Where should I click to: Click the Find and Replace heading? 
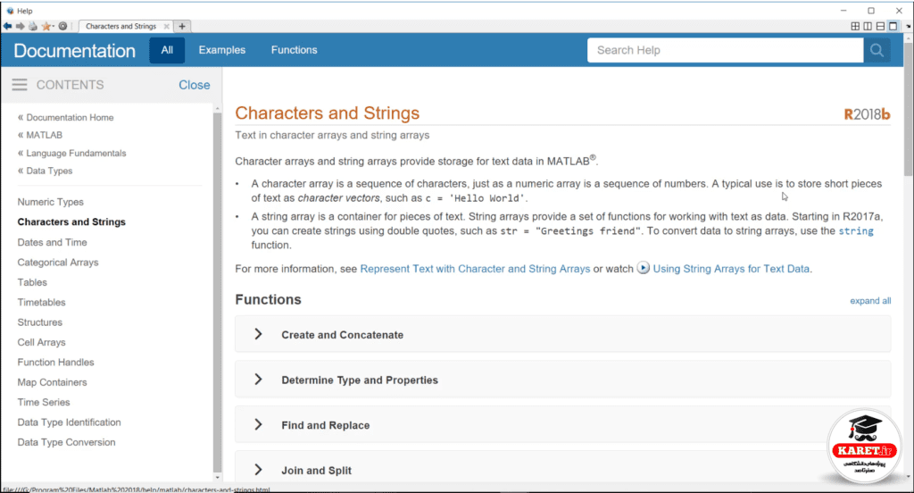325,425
